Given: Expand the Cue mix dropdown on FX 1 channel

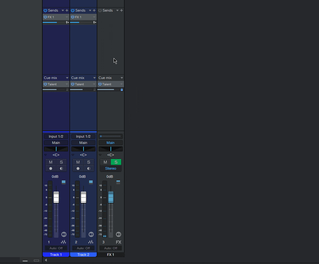Looking at the screenshot, I should (122, 78).
